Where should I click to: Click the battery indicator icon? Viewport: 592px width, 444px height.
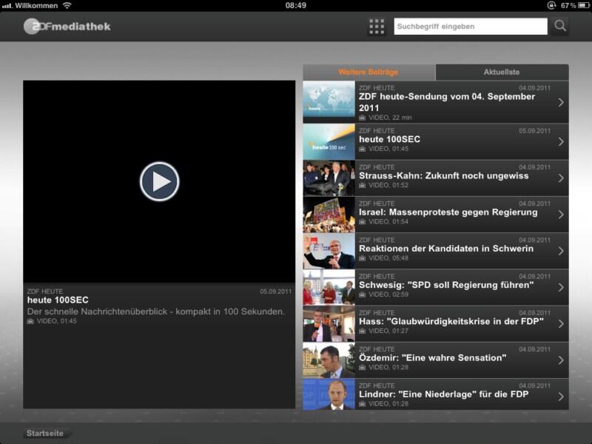point(584,5)
